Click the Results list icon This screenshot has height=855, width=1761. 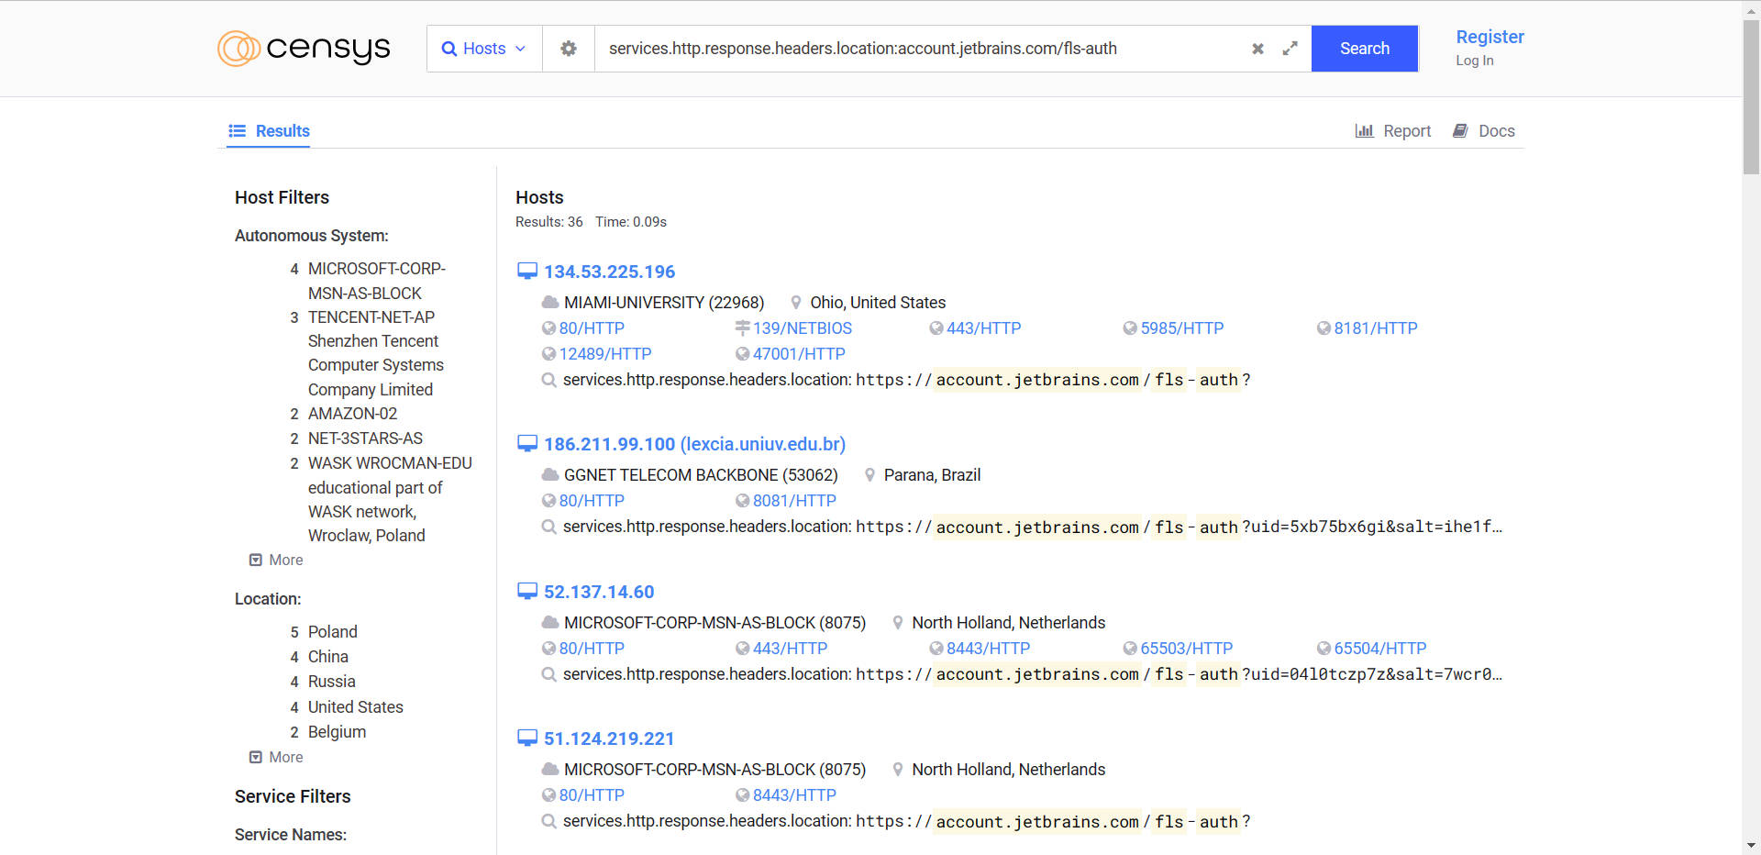tap(237, 131)
